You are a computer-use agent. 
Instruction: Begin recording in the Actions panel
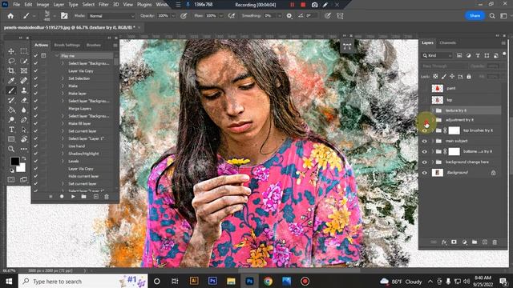62,197
